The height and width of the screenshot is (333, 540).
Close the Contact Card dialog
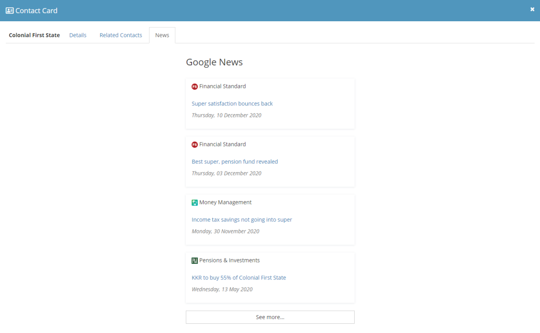pos(532,9)
